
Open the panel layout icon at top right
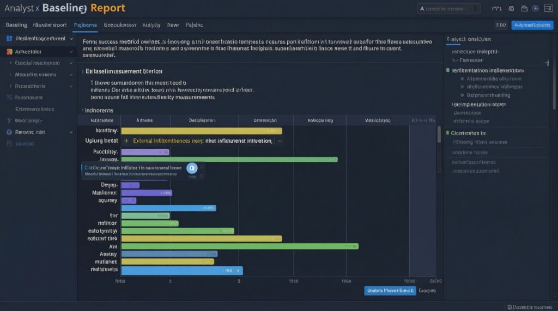tap(548, 9)
